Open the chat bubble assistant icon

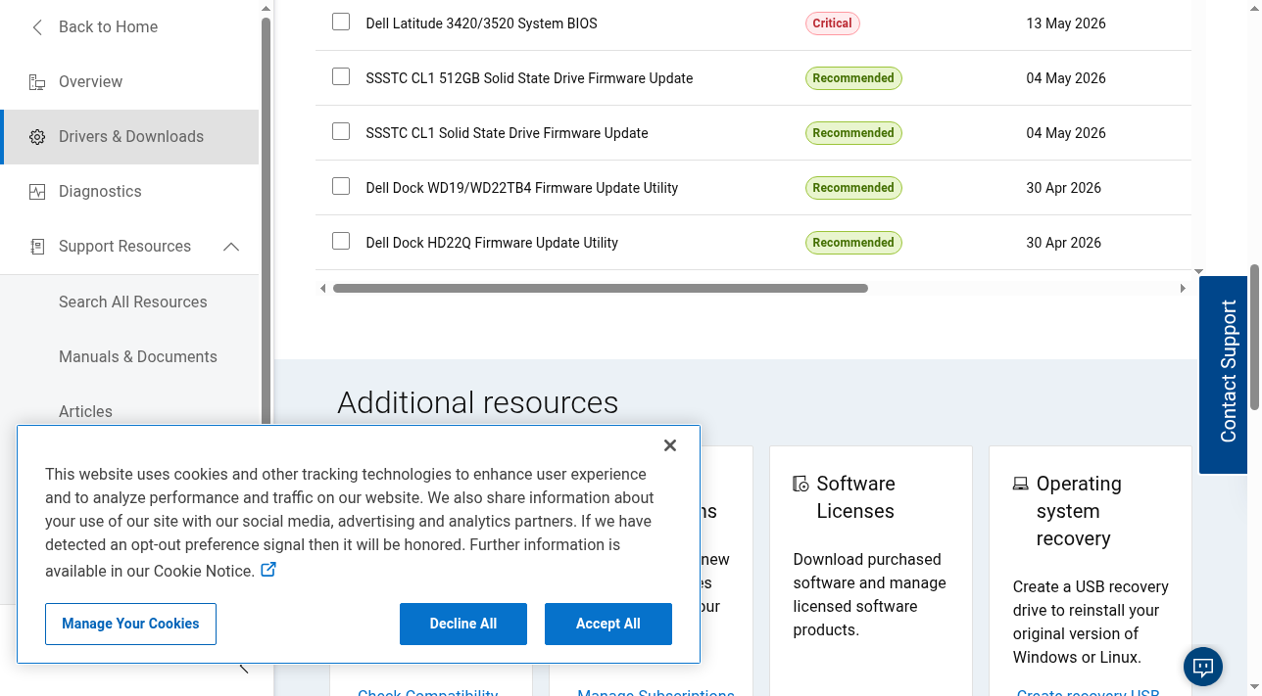tap(1203, 668)
